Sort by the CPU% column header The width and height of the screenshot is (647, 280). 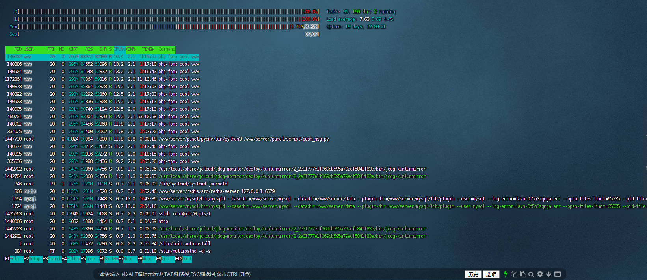pos(120,49)
